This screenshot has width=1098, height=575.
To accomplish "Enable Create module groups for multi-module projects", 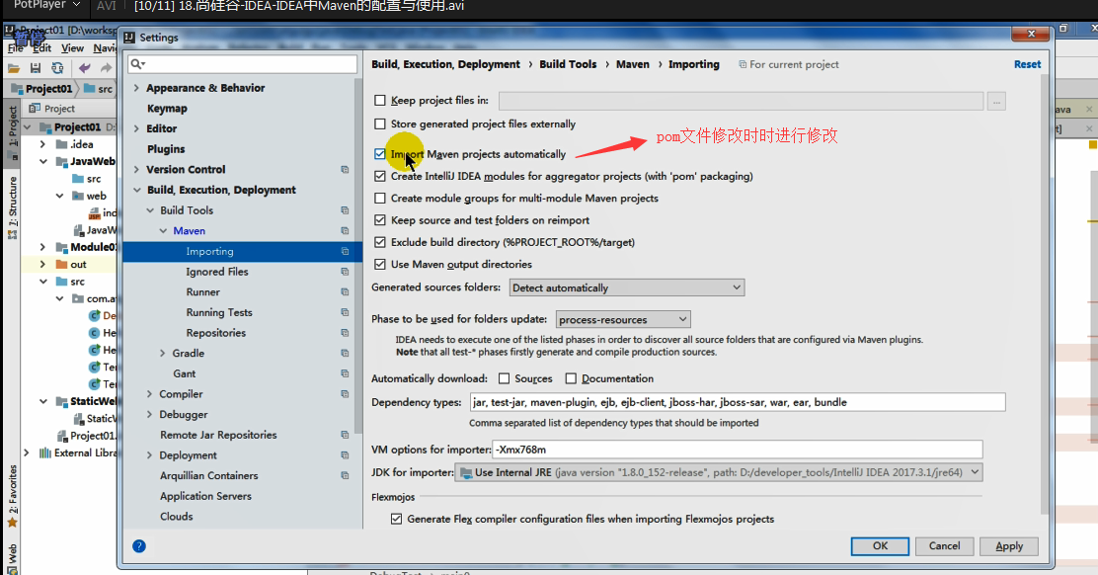I will (x=379, y=199).
